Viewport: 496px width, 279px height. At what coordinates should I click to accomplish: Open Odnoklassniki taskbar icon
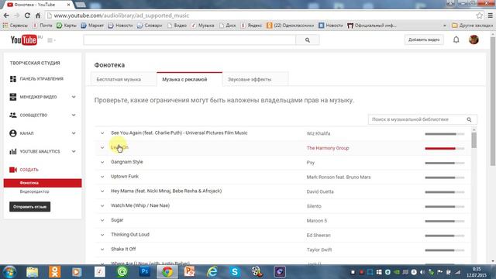[x=55, y=272]
